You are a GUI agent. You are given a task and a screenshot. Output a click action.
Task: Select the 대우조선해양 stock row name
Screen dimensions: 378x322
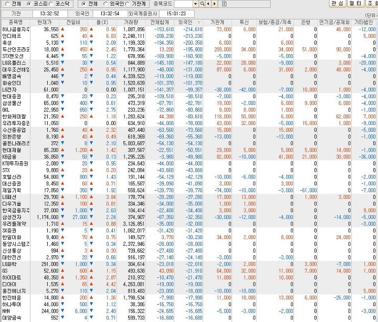point(16,70)
